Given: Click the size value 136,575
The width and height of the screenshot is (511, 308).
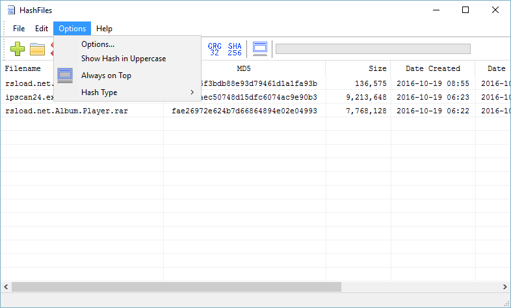Looking at the screenshot, I should [x=371, y=83].
